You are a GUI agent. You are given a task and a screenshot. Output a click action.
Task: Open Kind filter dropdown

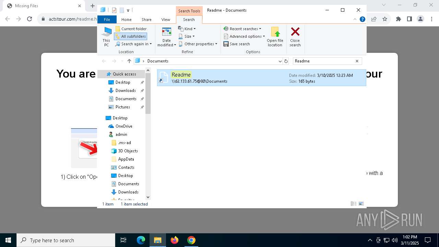[187, 29]
